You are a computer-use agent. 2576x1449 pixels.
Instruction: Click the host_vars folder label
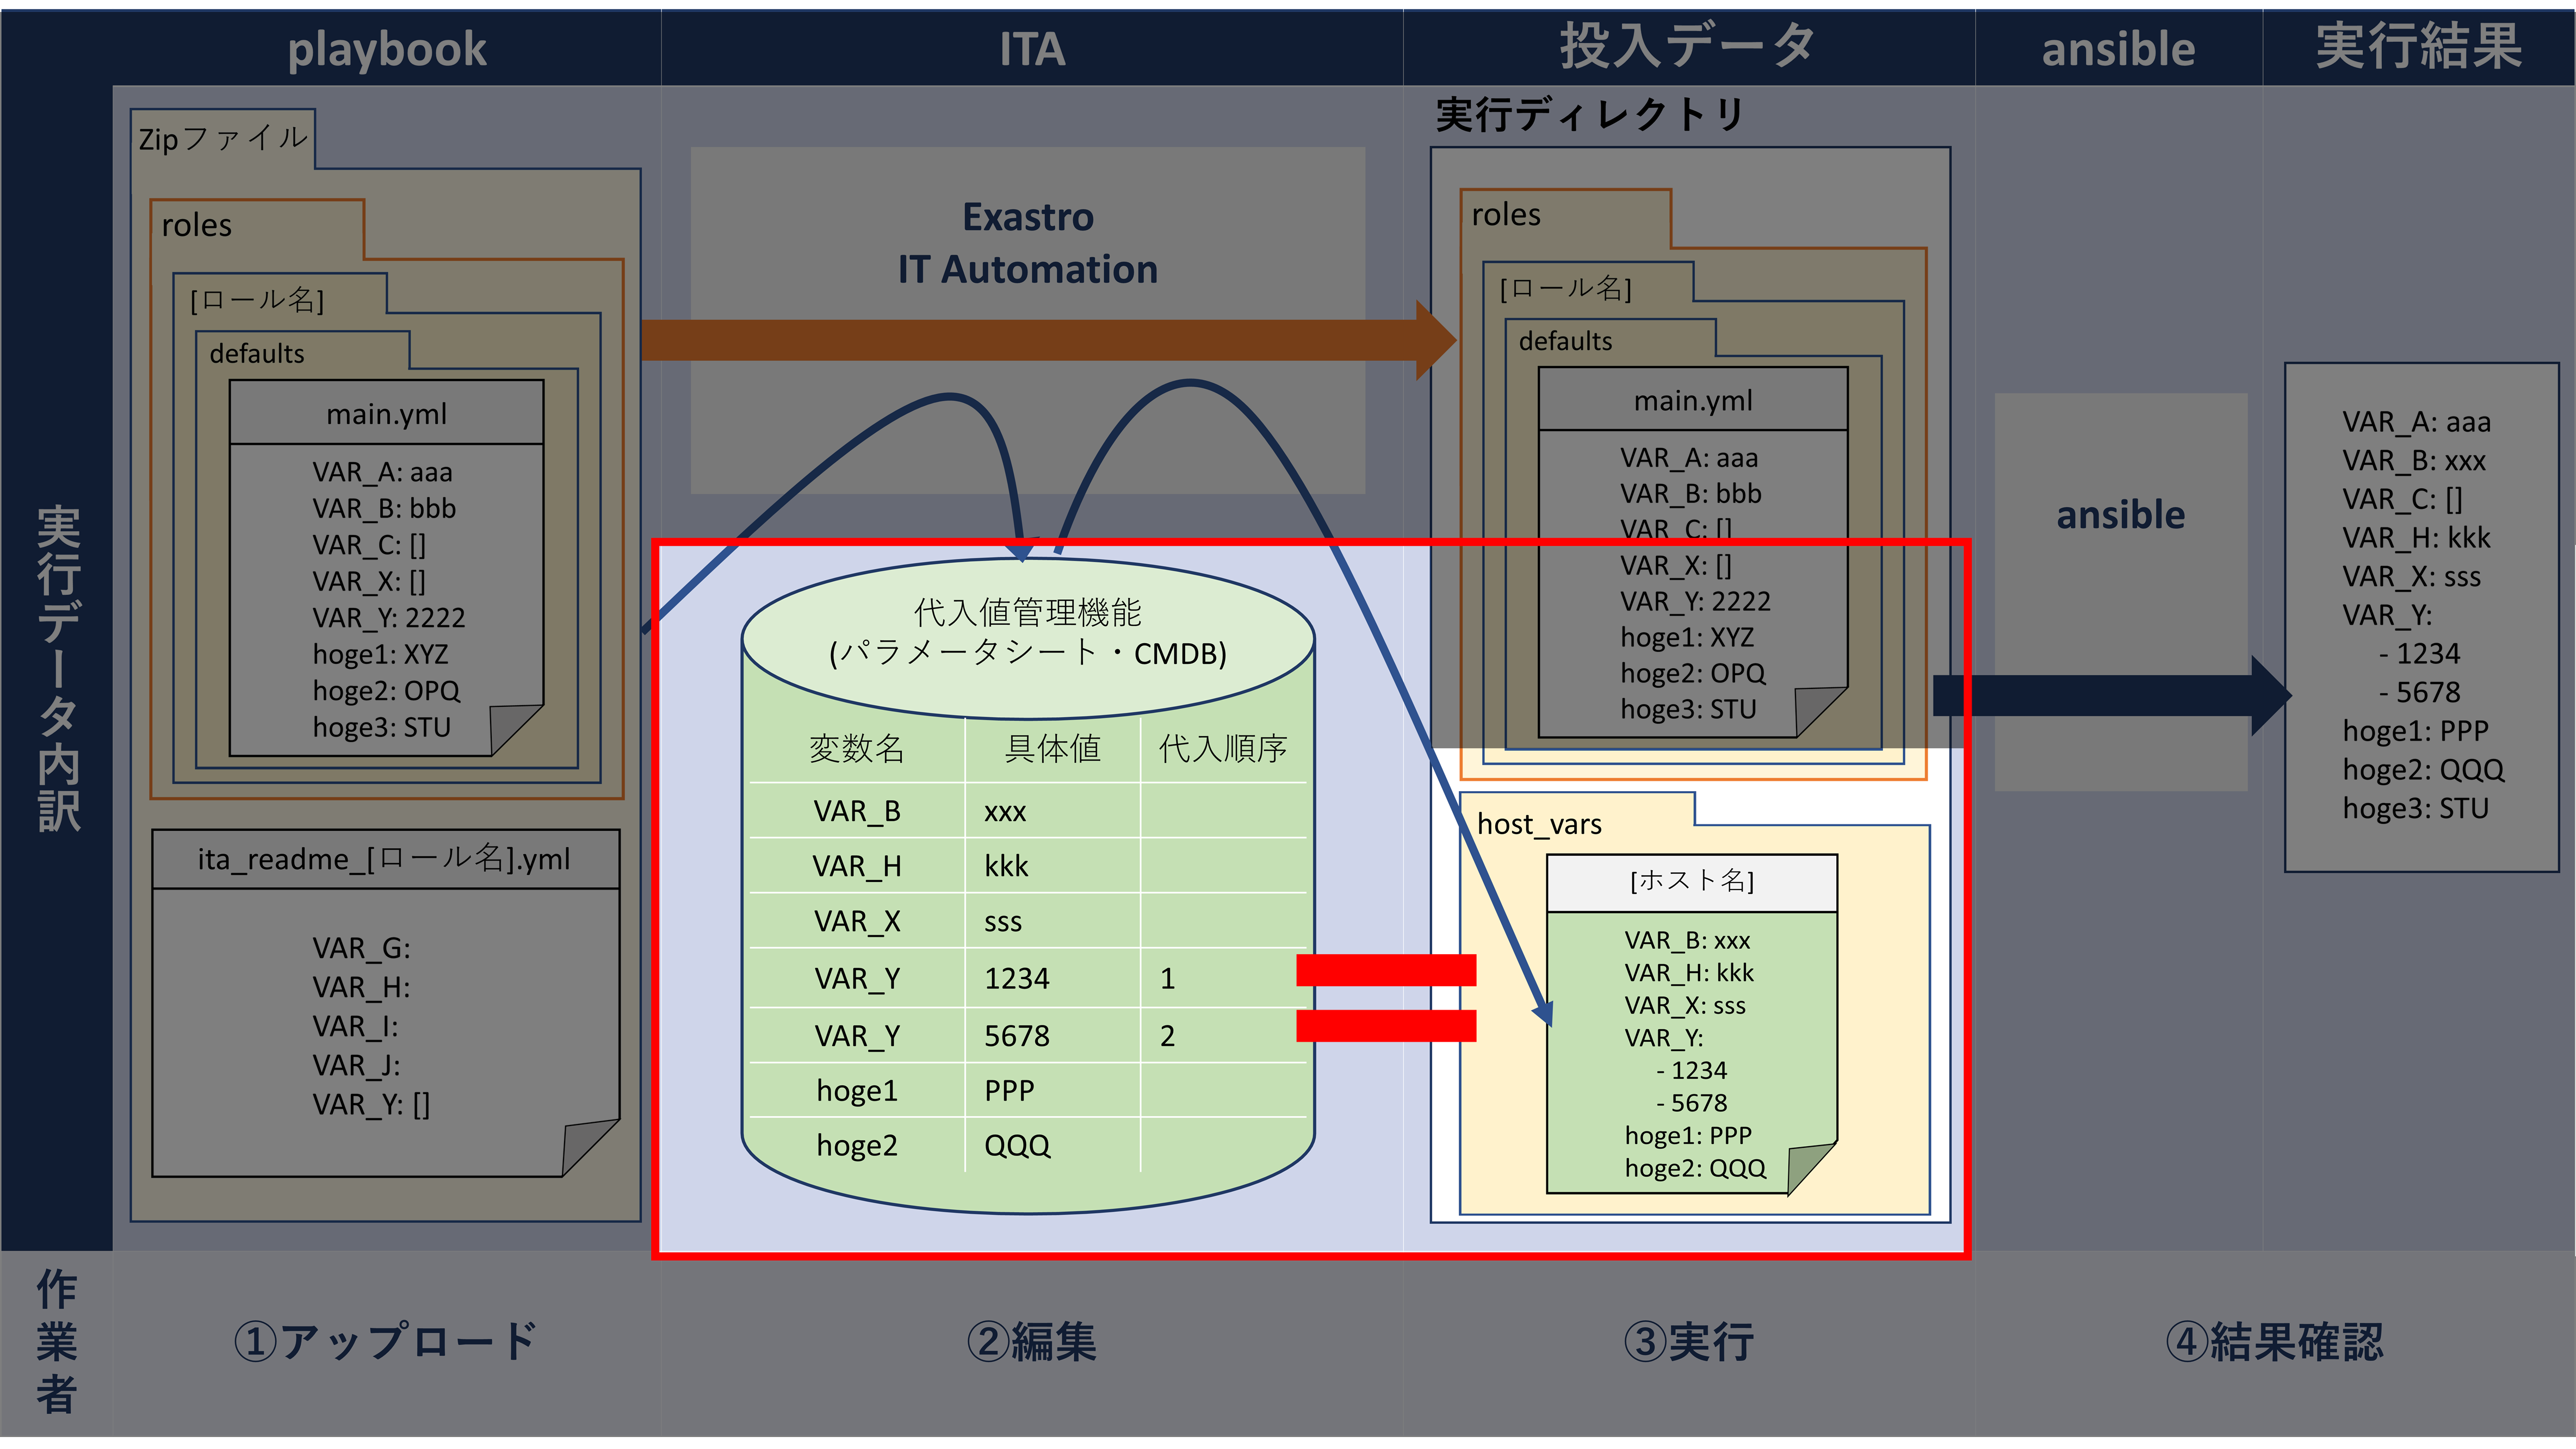coord(1539,823)
